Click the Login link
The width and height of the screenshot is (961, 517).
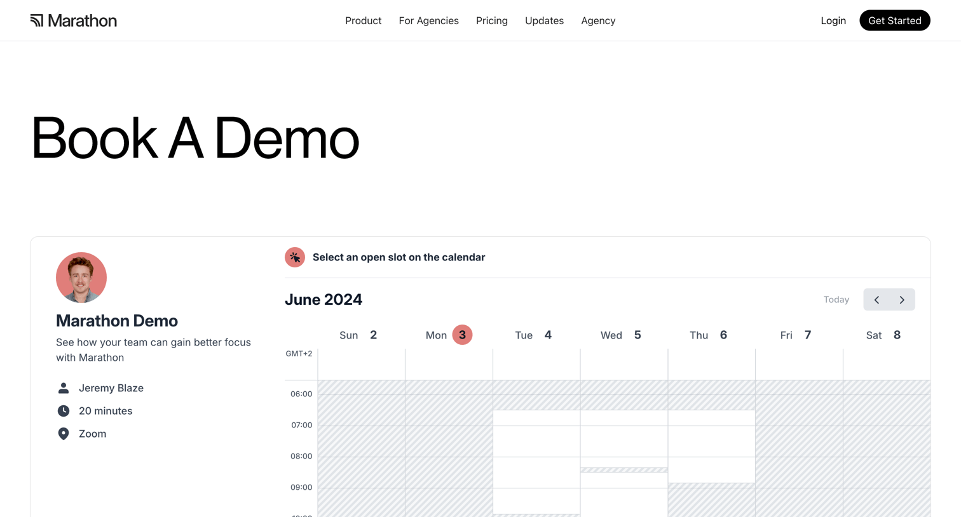point(833,21)
